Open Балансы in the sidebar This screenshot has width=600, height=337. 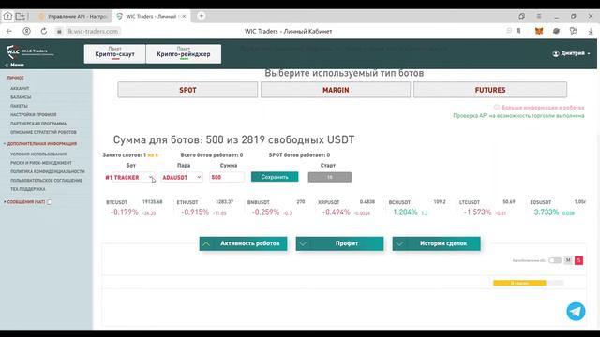pos(21,97)
